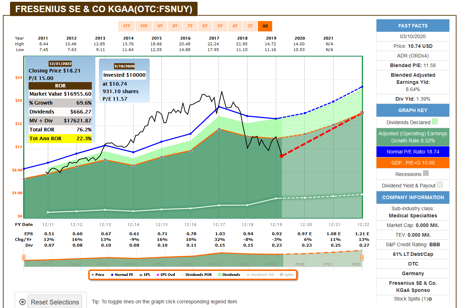
Task: Select the All time range tab
Action: (265, 26)
